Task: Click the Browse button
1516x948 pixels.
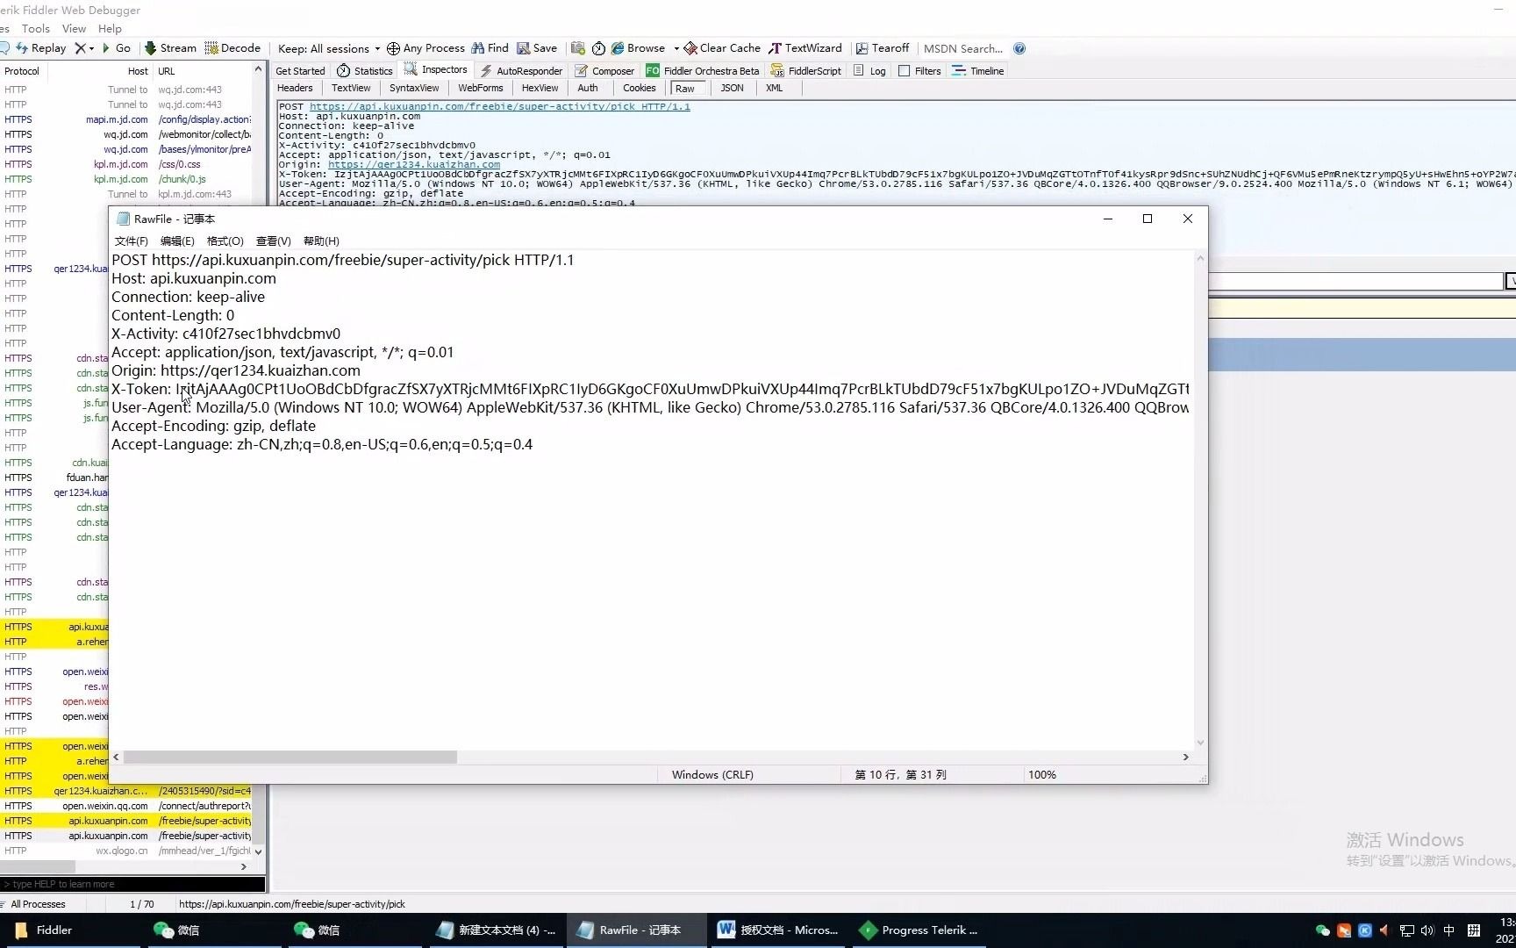Action: pos(639,48)
